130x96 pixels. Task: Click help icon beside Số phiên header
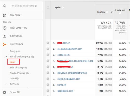point(107,12)
